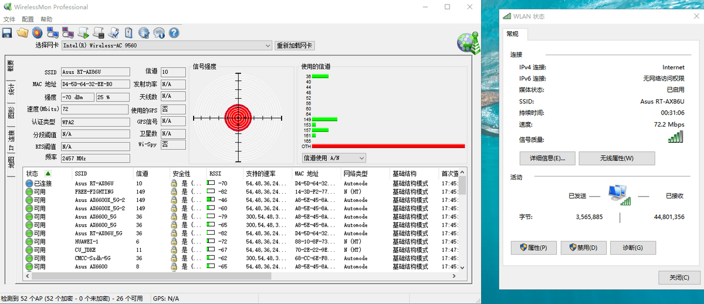Screen dimensions: 704x304
Task: Click the Save floppy disk toolbar icon
Action: [8, 32]
